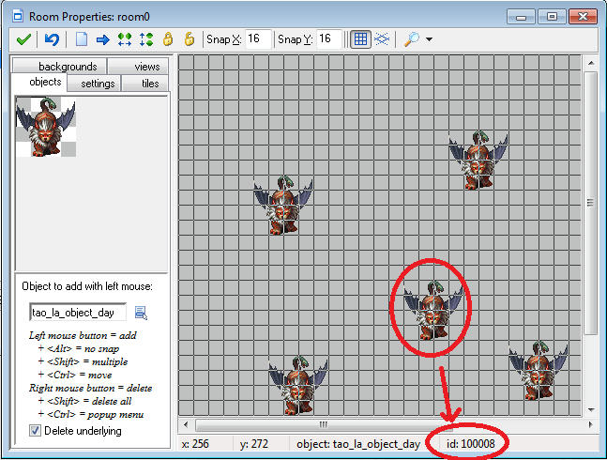Sort instances by X coordinate icon

(124, 39)
